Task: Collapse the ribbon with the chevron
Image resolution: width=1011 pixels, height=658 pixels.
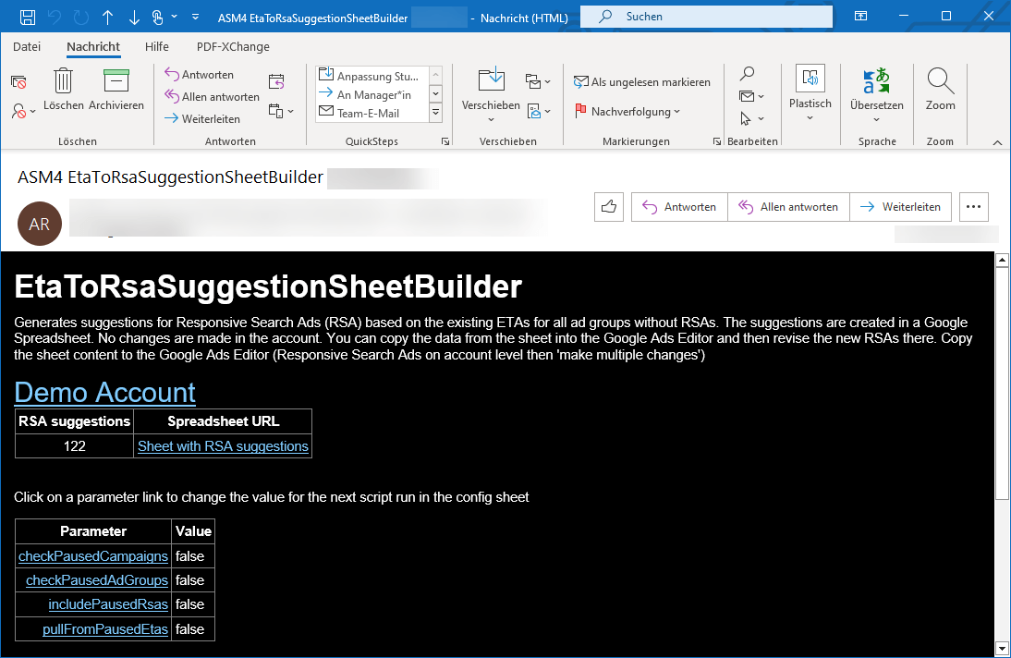Action: (x=995, y=143)
